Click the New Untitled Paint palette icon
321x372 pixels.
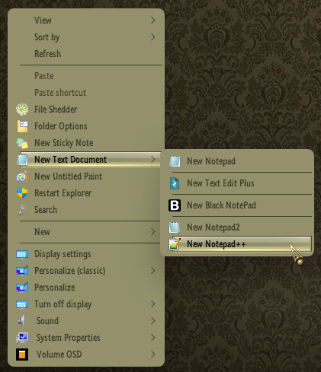coord(22,176)
